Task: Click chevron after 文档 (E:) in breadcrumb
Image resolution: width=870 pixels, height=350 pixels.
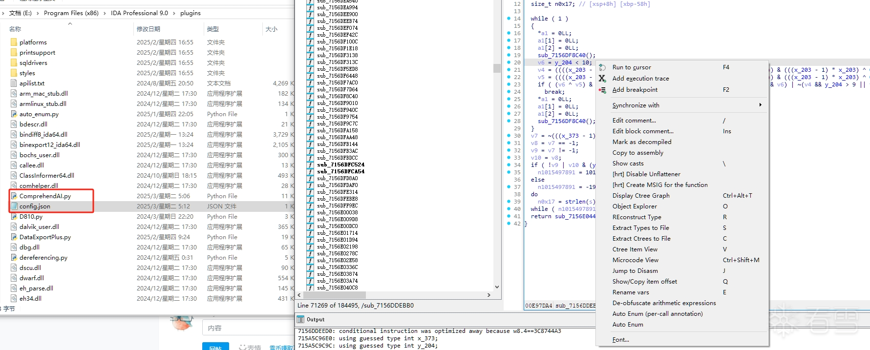Action: [x=38, y=13]
